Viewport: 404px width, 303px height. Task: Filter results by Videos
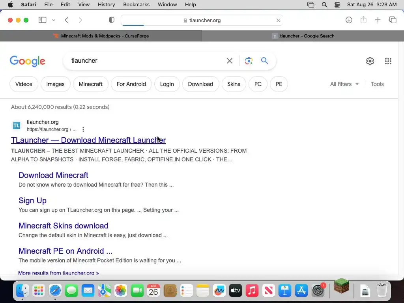click(24, 84)
